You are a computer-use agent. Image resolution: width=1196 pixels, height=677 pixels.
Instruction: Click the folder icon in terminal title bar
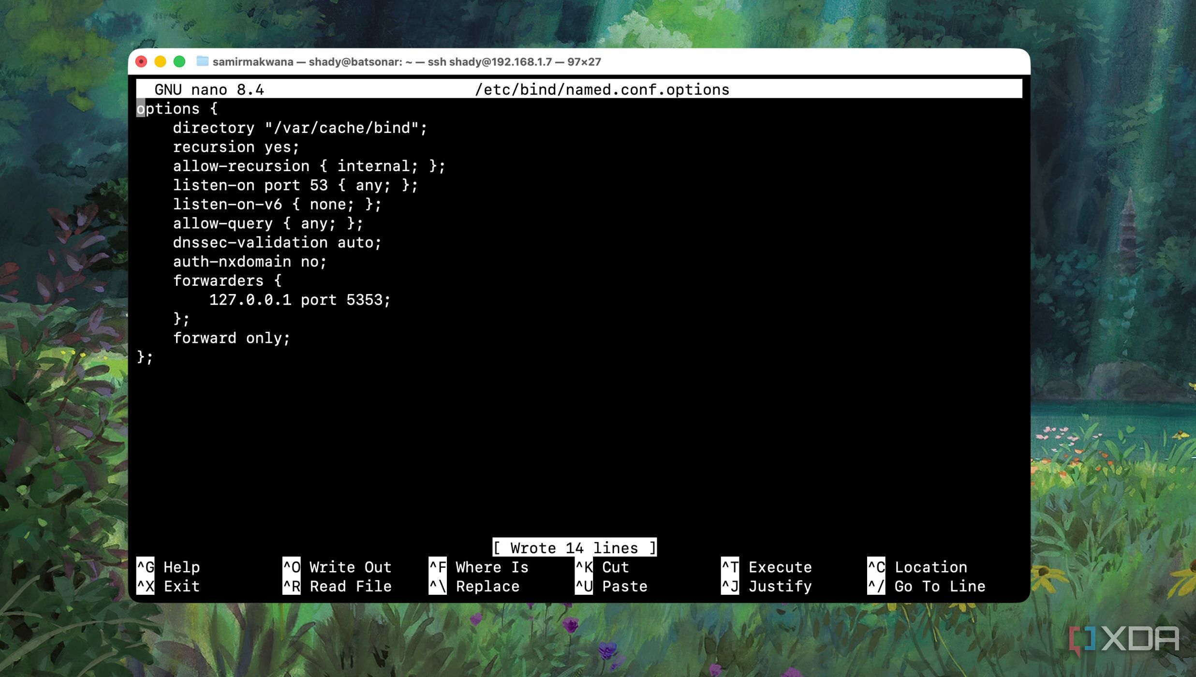coord(202,61)
